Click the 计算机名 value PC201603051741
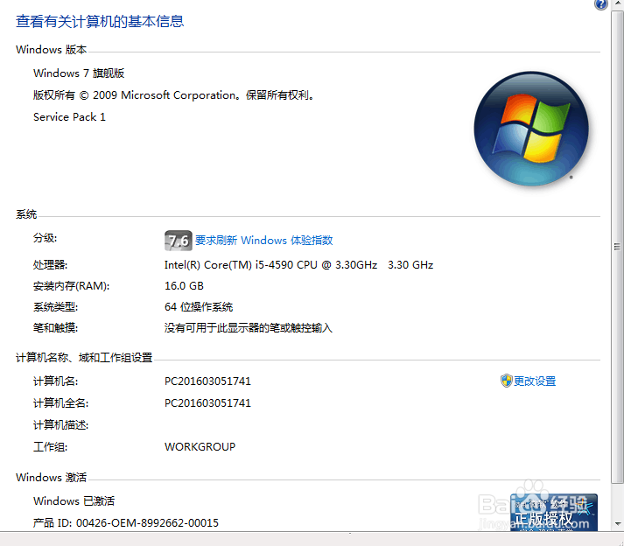The height and width of the screenshot is (546, 624). [x=207, y=381]
